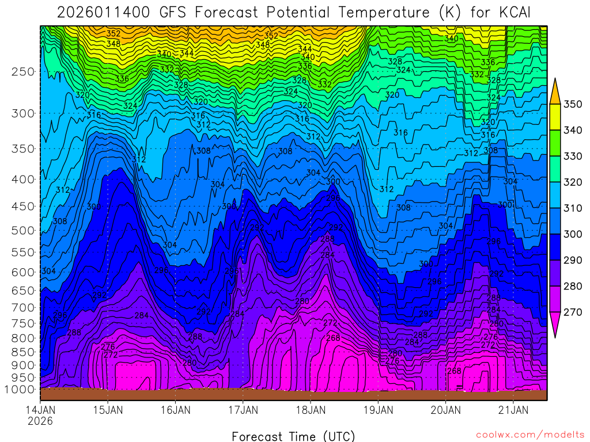This screenshot has height=442, width=590.
Task: Select the 750 pressure level axis label
Action: pyautogui.click(x=23, y=323)
